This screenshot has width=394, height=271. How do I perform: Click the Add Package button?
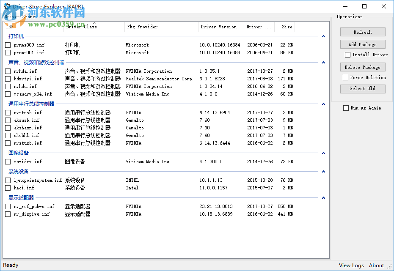tap(362, 44)
